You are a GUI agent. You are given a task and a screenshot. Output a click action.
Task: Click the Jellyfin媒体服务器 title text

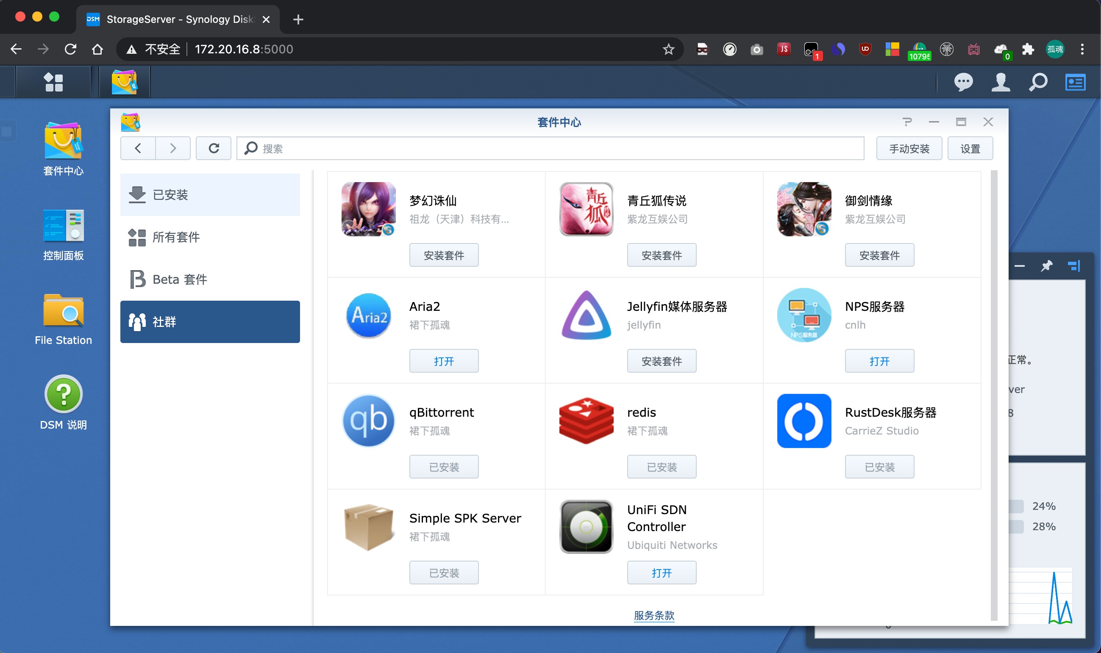point(677,306)
